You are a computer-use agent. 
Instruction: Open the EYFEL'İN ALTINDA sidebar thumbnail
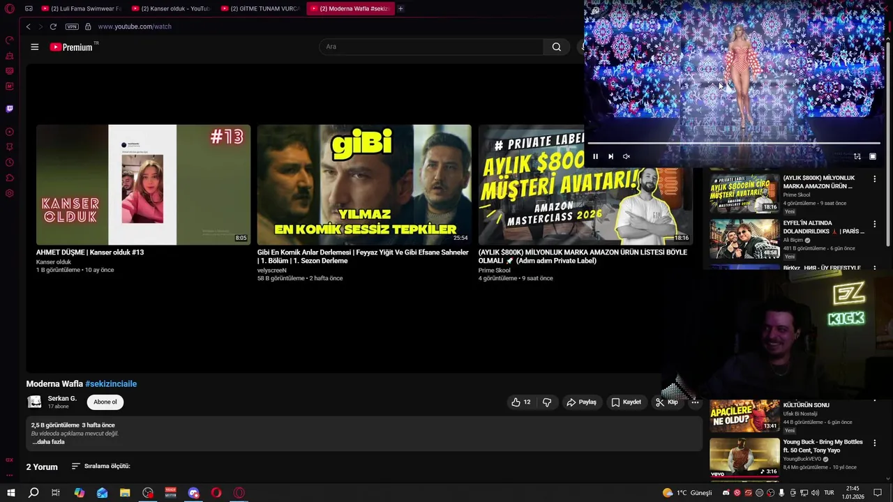click(x=744, y=239)
